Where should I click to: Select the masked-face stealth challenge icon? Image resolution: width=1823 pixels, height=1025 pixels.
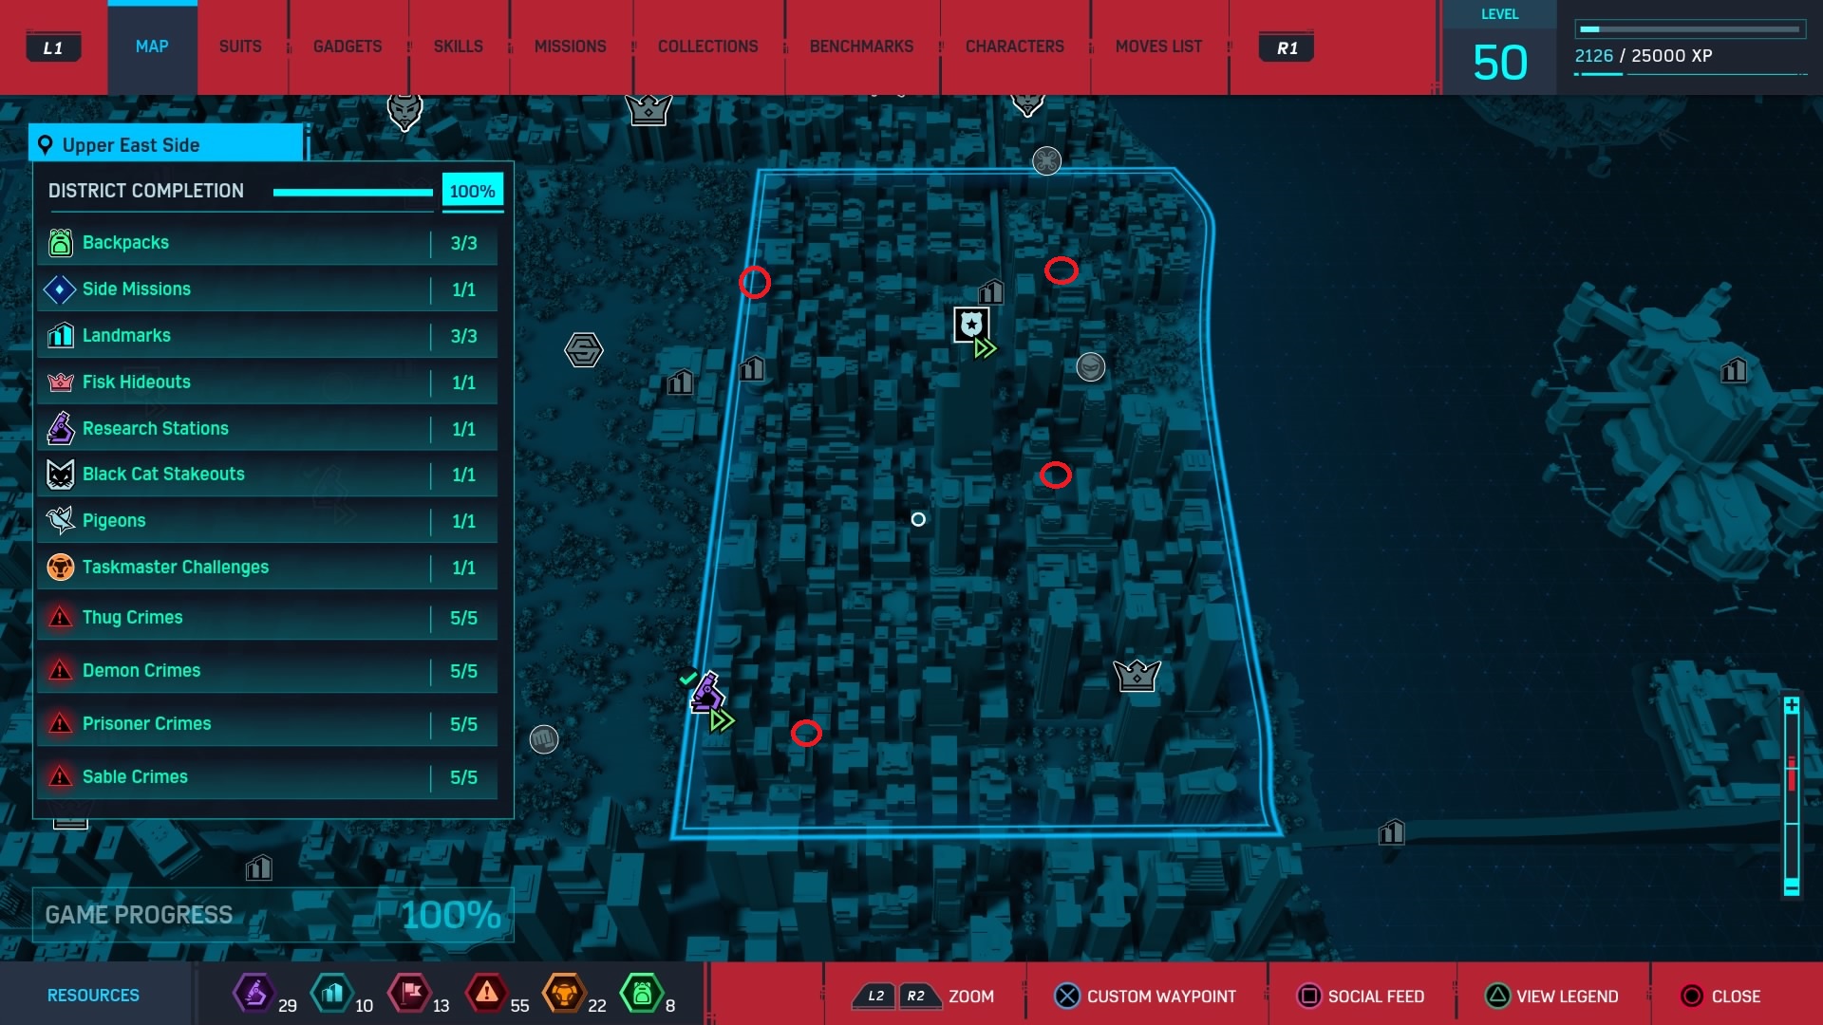pyautogui.click(x=1091, y=366)
